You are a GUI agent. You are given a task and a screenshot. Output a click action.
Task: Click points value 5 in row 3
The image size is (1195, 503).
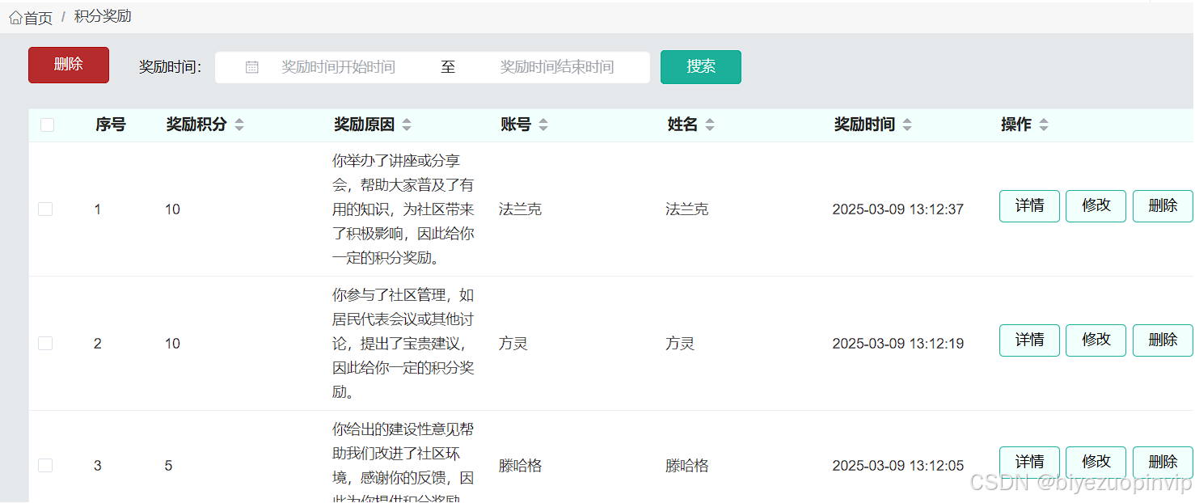169,466
